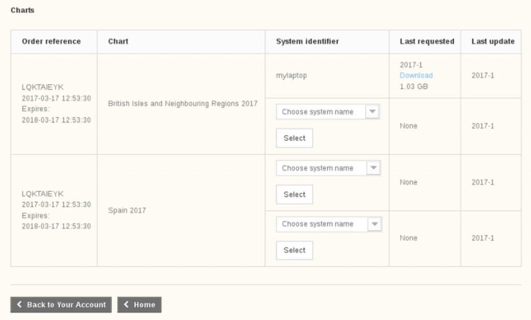
Task: Click the Charts section heading
Action: (22, 10)
